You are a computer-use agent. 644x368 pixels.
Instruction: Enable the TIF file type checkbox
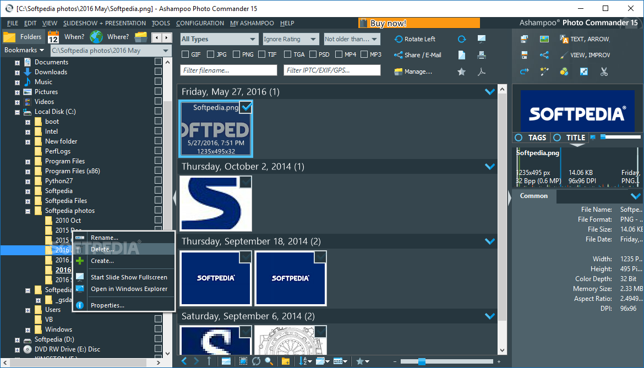pyautogui.click(x=261, y=54)
